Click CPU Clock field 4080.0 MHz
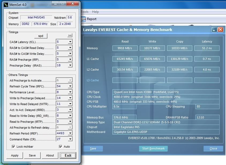This screenshot has height=165, width=226. [x=166, y=97]
